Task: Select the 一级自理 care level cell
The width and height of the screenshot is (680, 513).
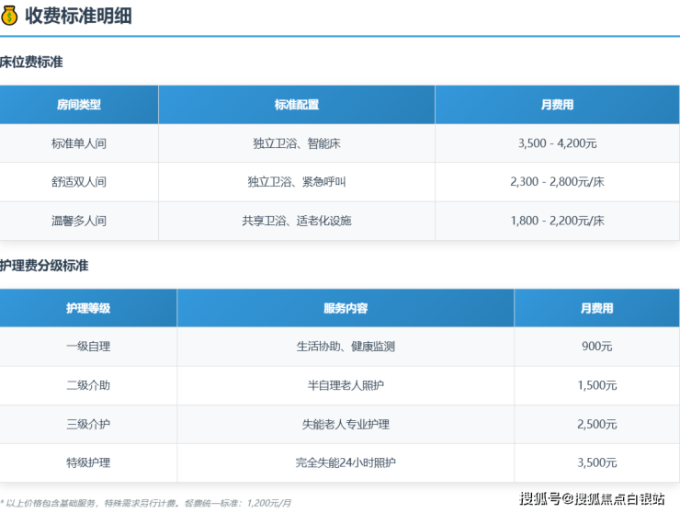Action: coord(88,347)
